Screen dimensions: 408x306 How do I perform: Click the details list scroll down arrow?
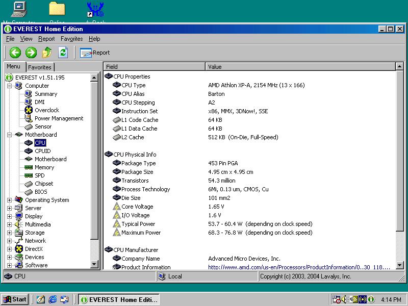pos(400,265)
